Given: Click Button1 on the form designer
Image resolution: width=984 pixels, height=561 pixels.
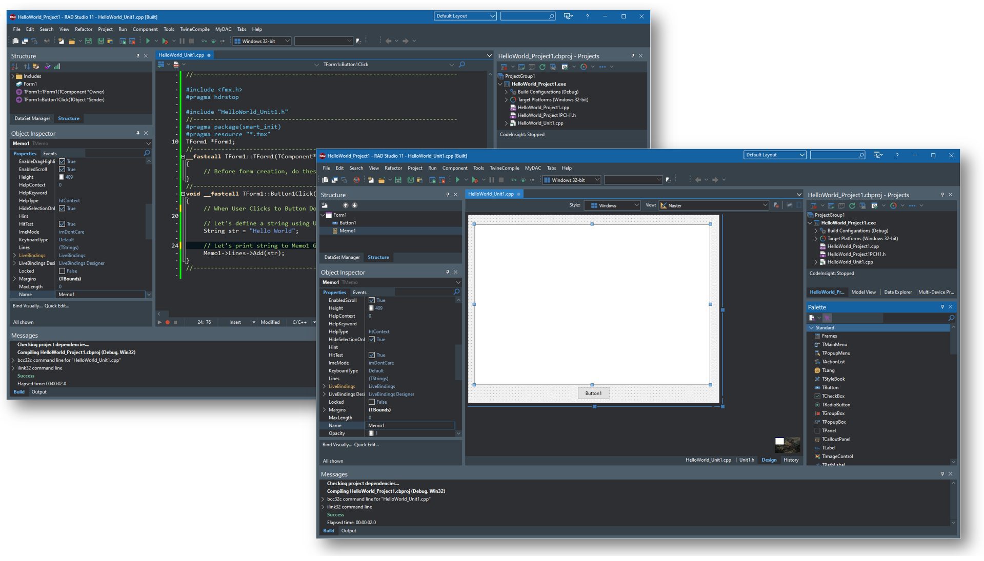Looking at the screenshot, I should [593, 393].
